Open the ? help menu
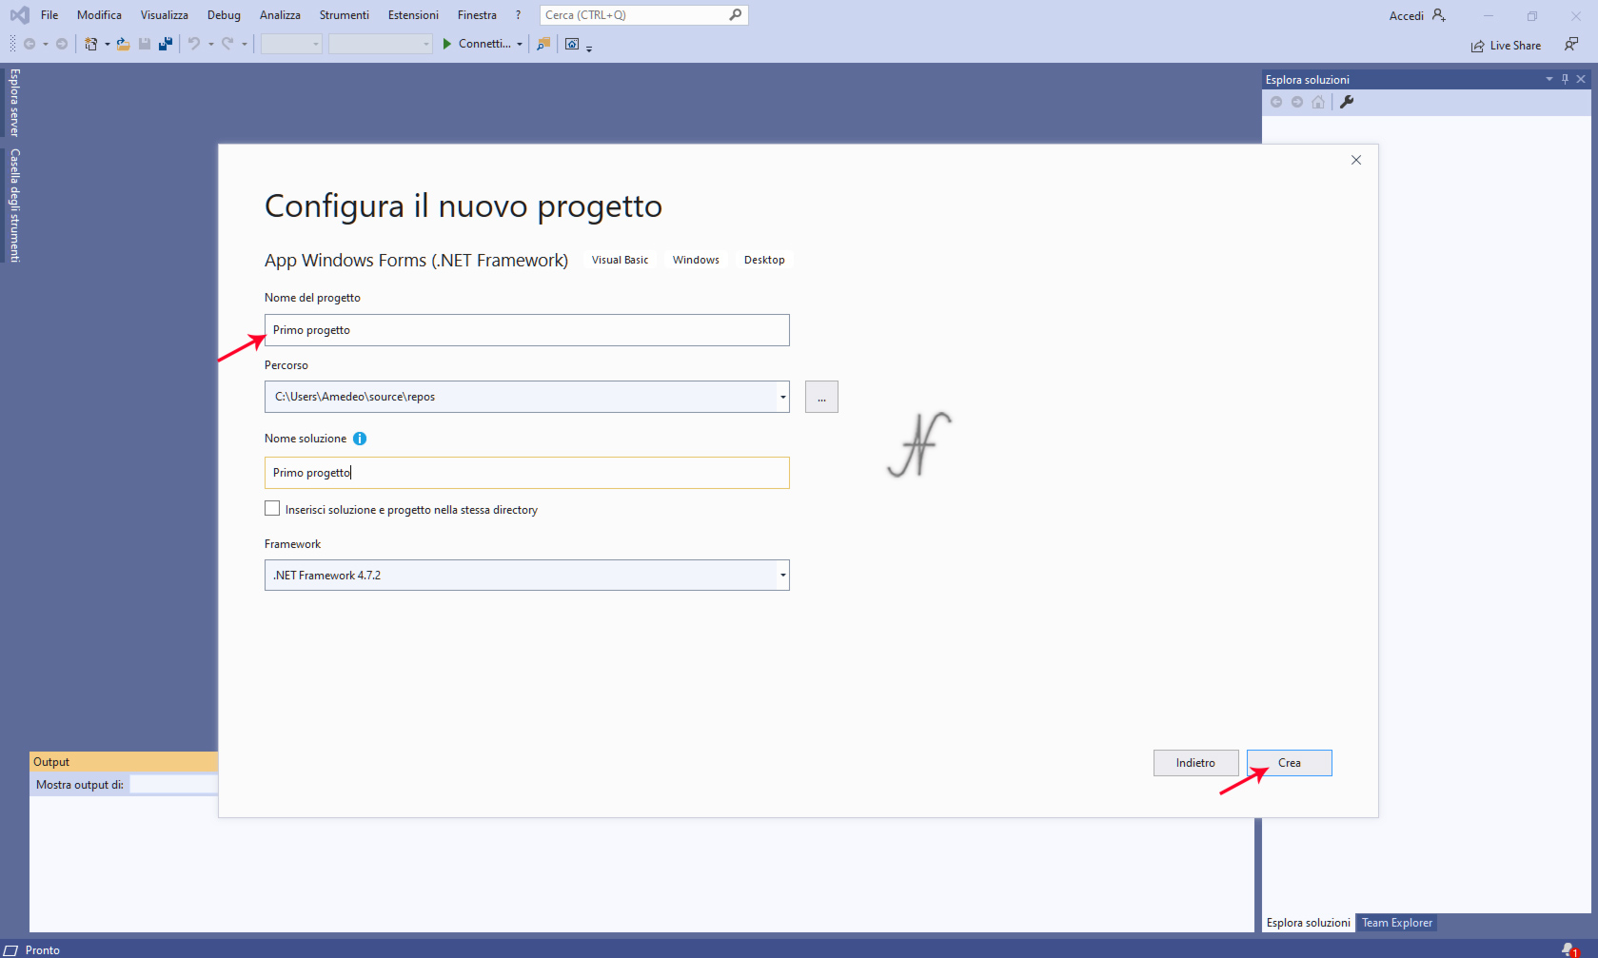 pyautogui.click(x=518, y=15)
